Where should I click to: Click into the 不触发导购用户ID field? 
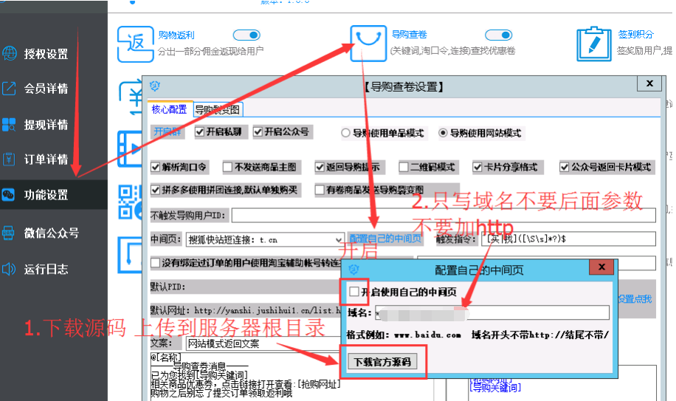(x=443, y=216)
